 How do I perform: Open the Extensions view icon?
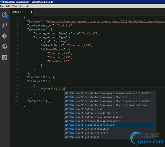4,57
